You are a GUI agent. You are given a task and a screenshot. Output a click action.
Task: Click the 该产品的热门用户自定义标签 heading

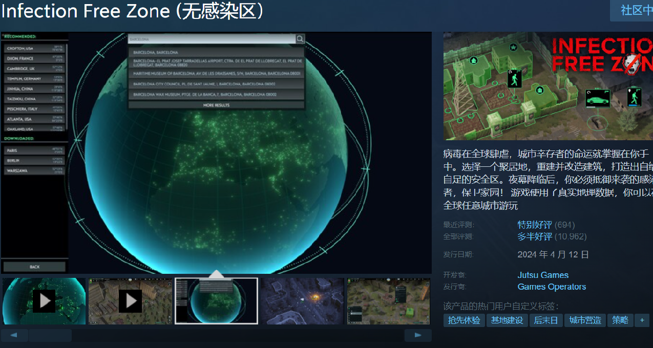point(501,306)
